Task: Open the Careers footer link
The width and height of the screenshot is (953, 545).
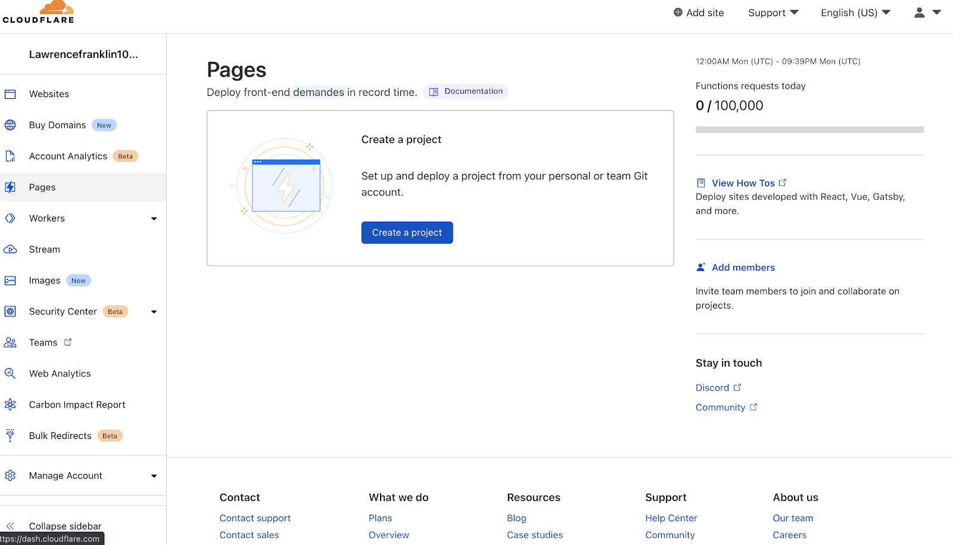Action: tap(790, 535)
